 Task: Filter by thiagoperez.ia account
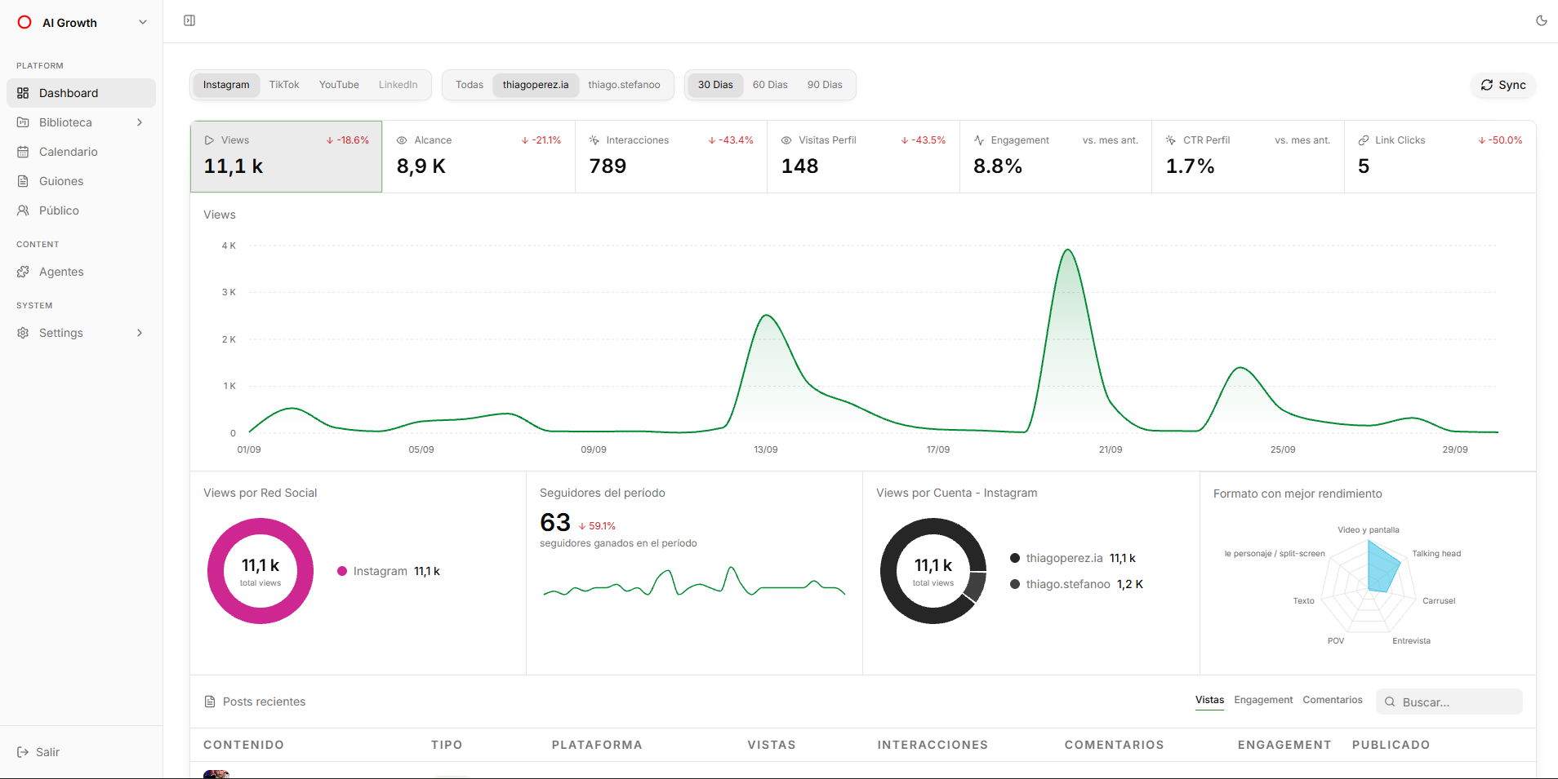pyautogui.click(x=536, y=85)
